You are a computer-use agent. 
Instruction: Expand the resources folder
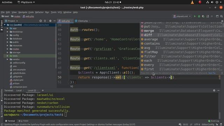pyautogui.click(x=7, y=45)
